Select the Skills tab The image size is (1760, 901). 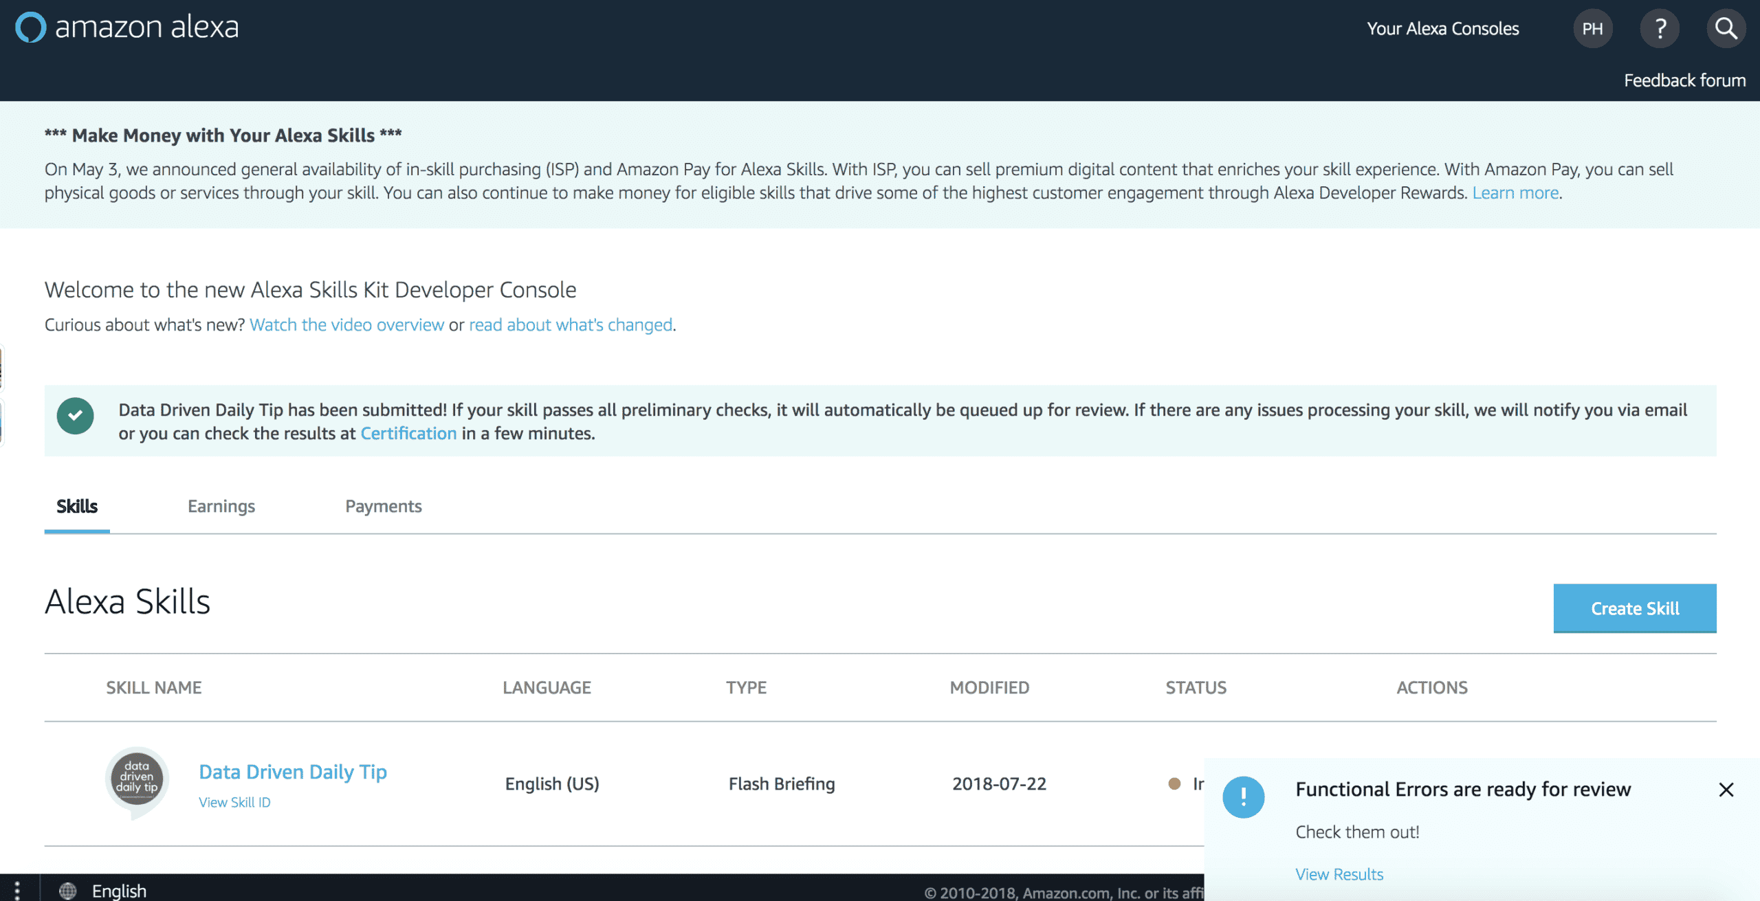pyautogui.click(x=77, y=507)
